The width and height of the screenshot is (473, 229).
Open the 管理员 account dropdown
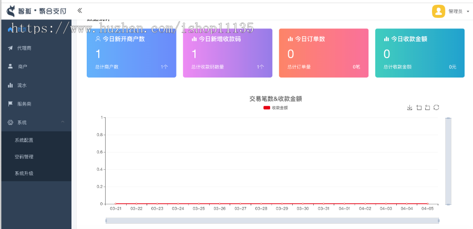point(458,12)
